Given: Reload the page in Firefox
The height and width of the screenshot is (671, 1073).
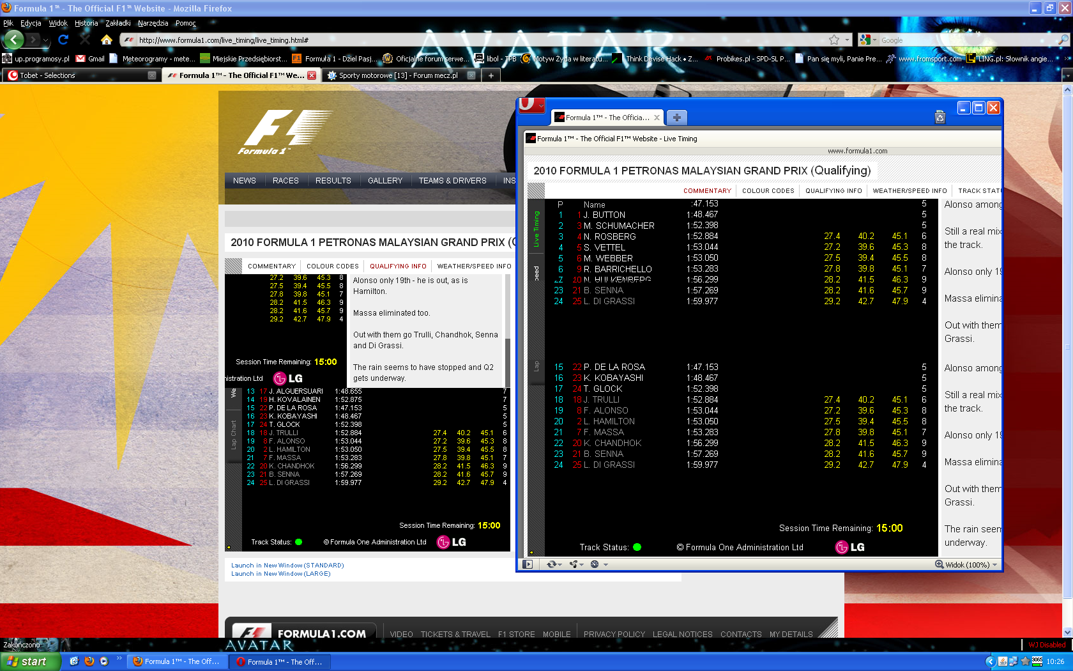Looking at the screenshot, I should [63, 40].
